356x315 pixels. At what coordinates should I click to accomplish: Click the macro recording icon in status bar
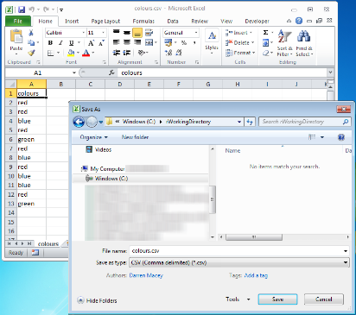coord(35,253)
